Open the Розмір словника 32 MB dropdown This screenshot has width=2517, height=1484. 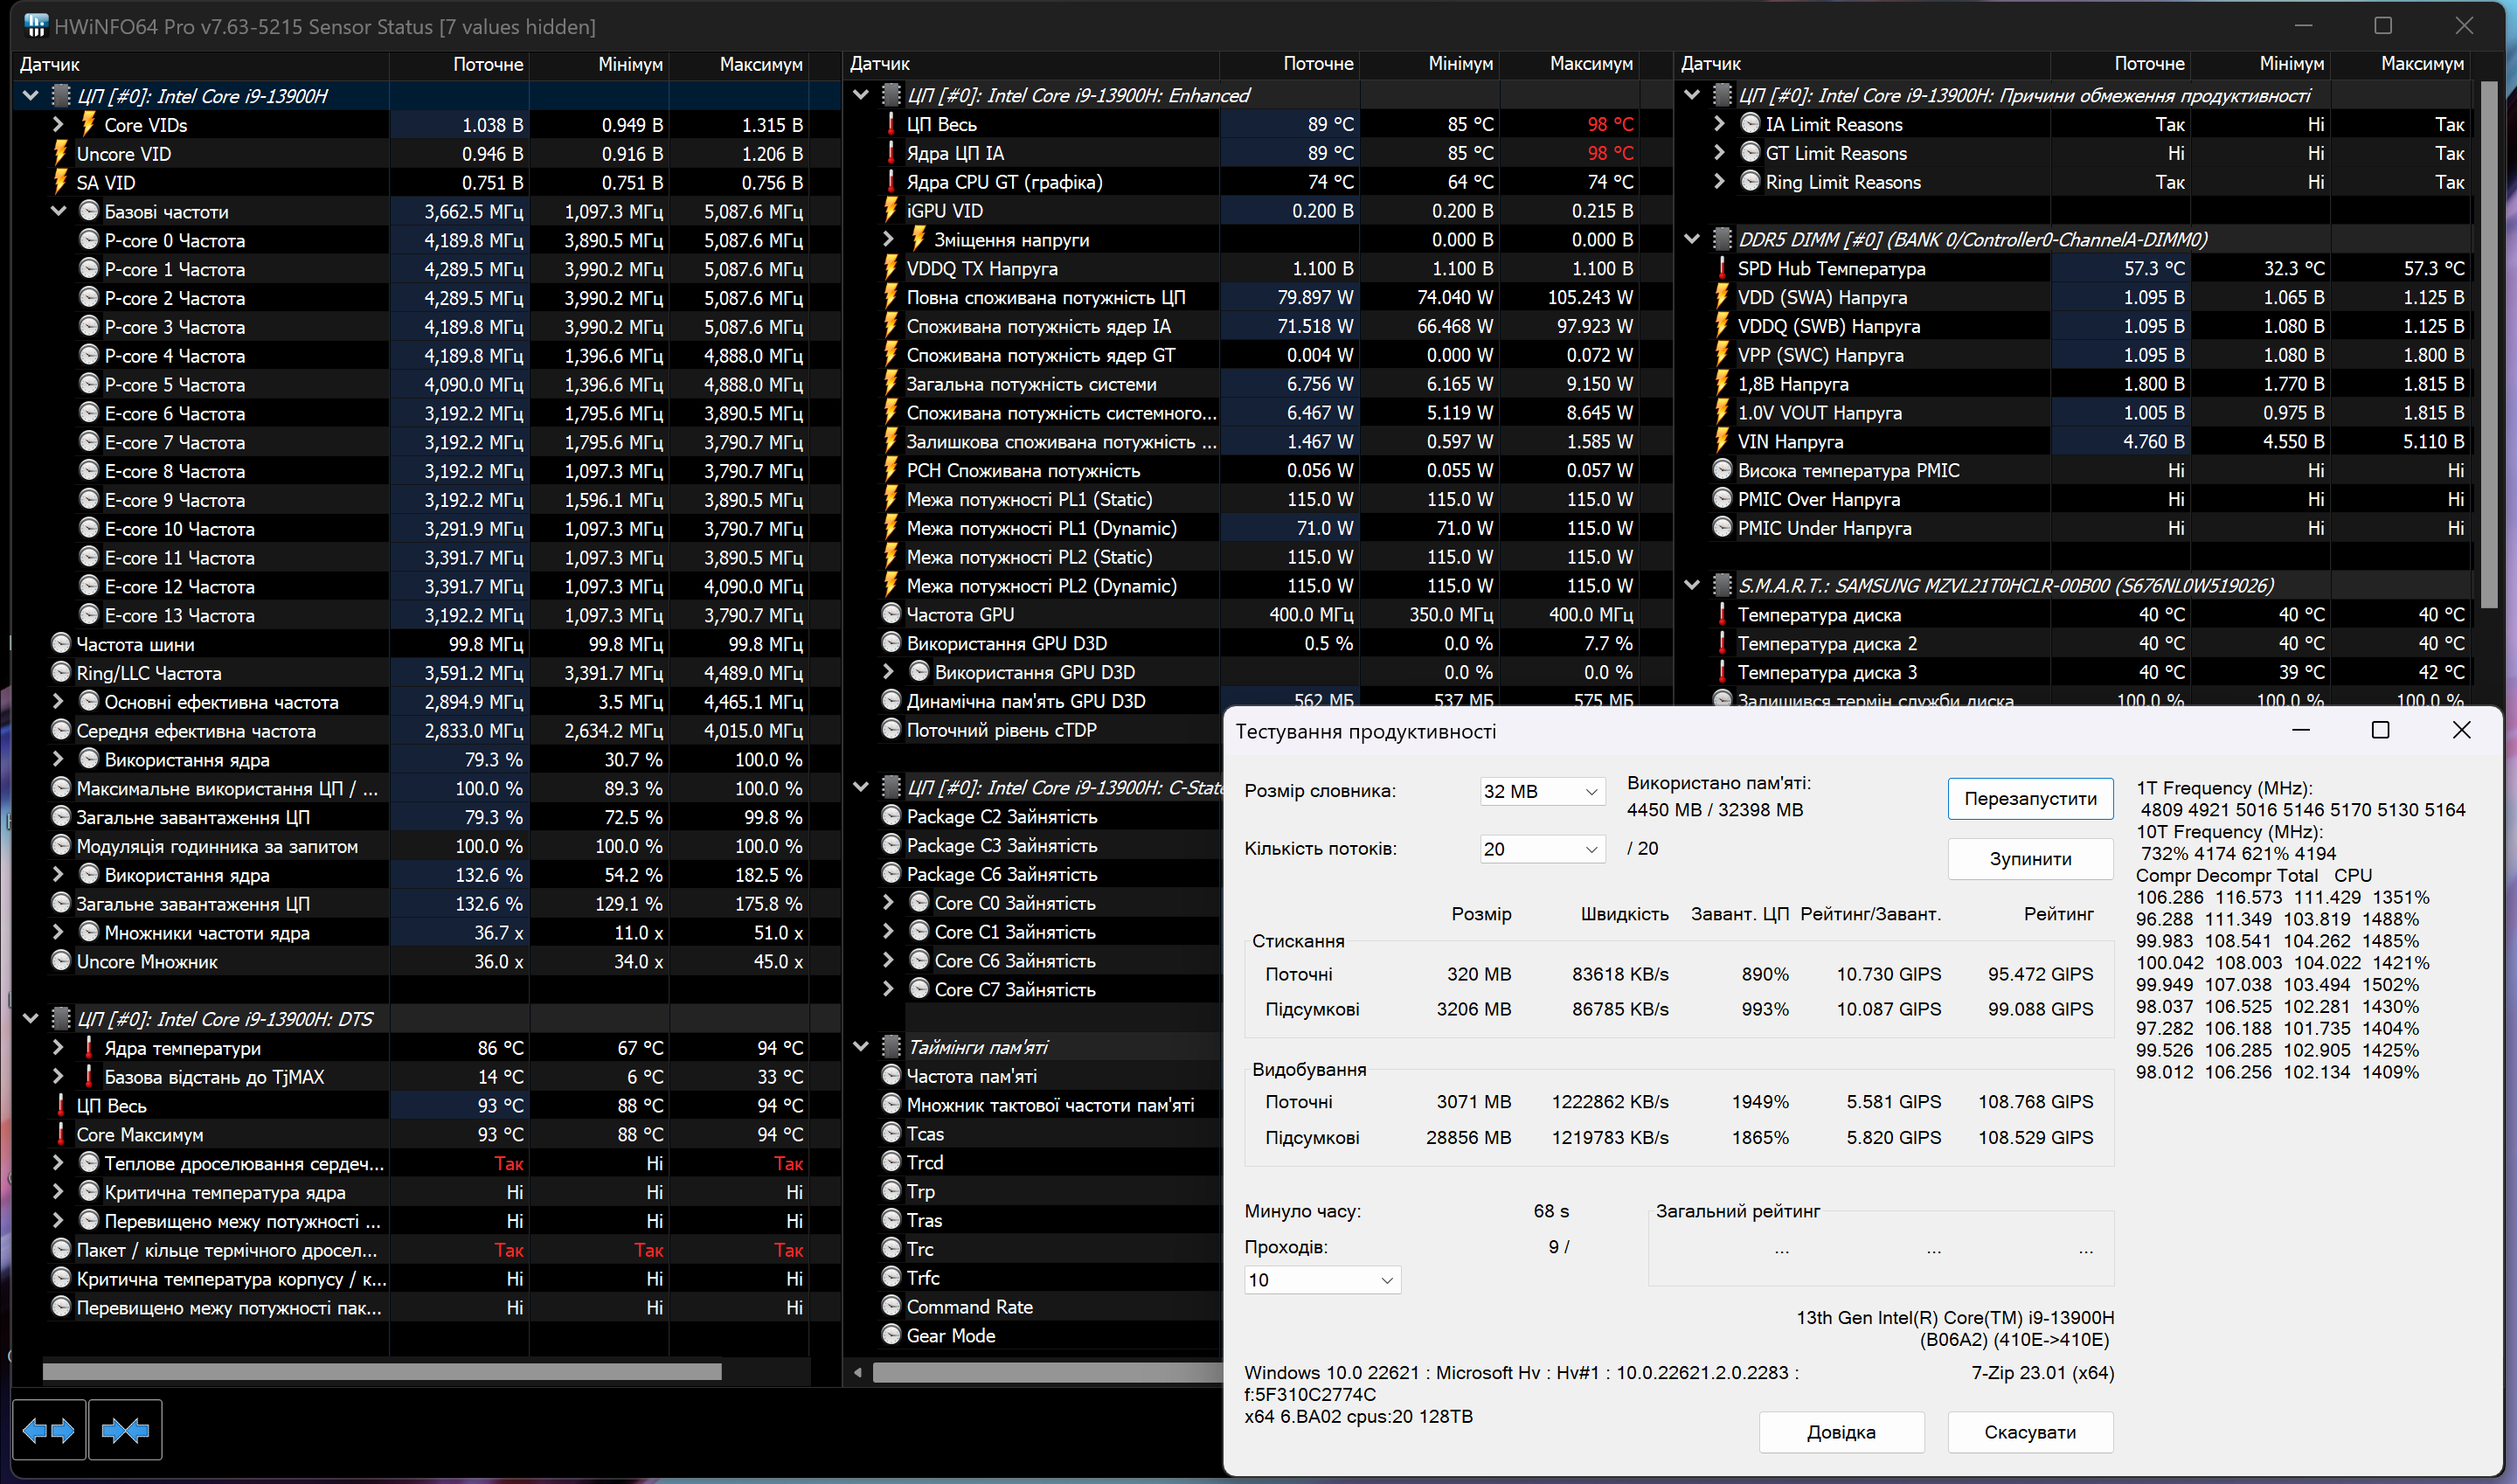[1541, 791]
